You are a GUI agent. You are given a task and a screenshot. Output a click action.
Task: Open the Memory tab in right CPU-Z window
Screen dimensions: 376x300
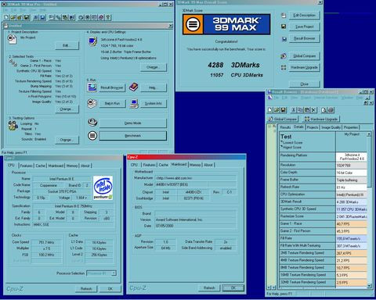195,165
